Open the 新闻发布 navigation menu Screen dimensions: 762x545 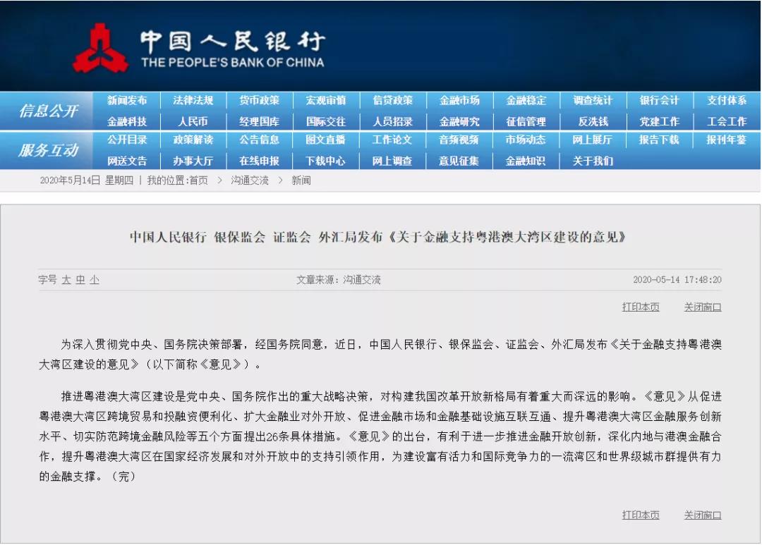click(127, 100)
